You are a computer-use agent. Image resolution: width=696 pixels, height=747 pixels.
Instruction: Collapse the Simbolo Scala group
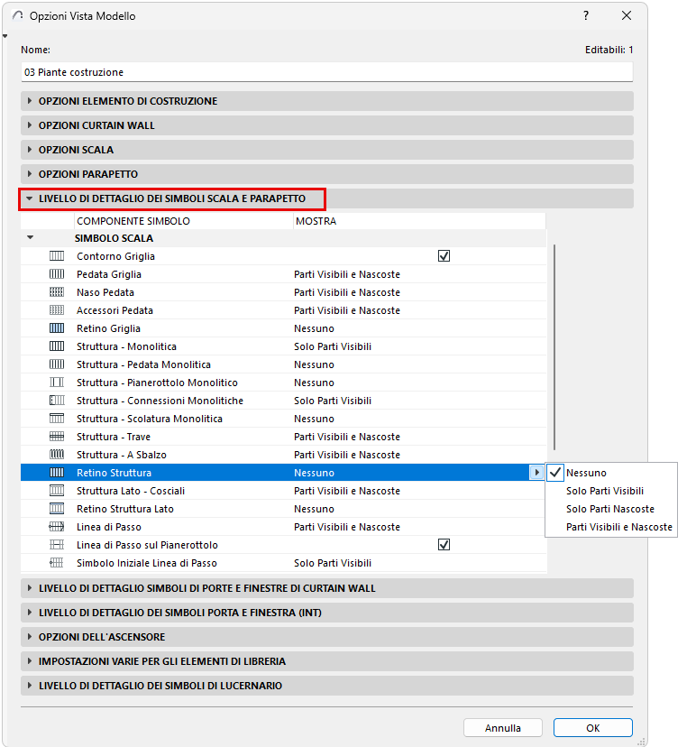(31, 237)
